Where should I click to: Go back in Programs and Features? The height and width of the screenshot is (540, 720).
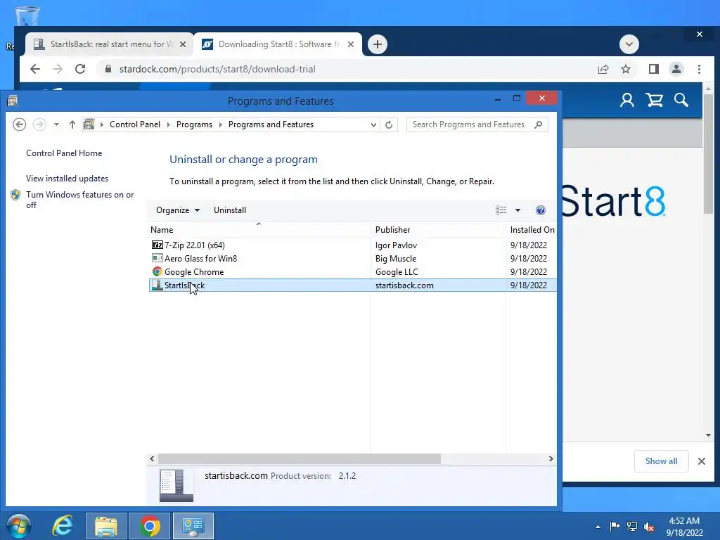[19, 124]
